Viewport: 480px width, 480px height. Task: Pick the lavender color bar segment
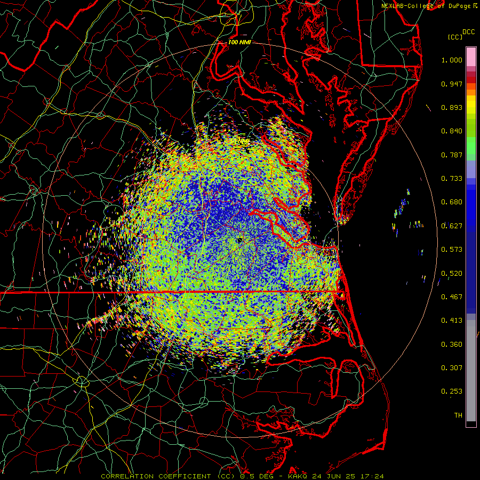pyautogui.click(x=471, y=169)
